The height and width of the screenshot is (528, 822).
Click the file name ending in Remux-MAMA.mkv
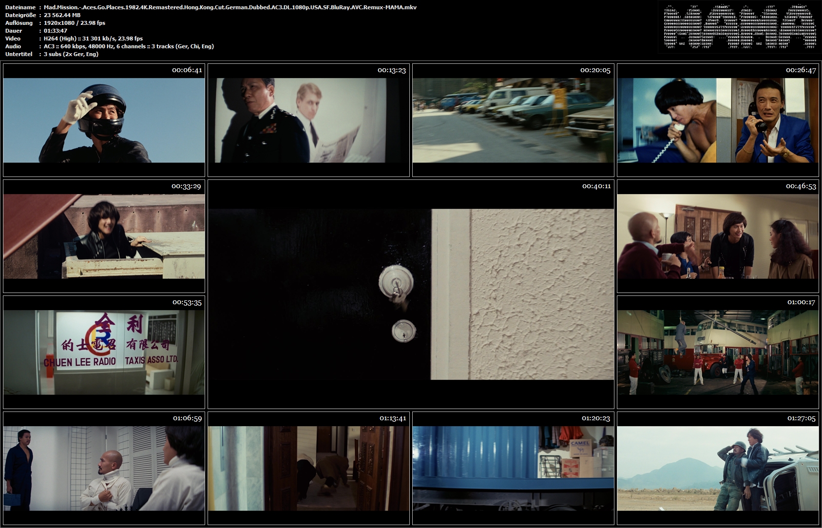coord(230,7)
